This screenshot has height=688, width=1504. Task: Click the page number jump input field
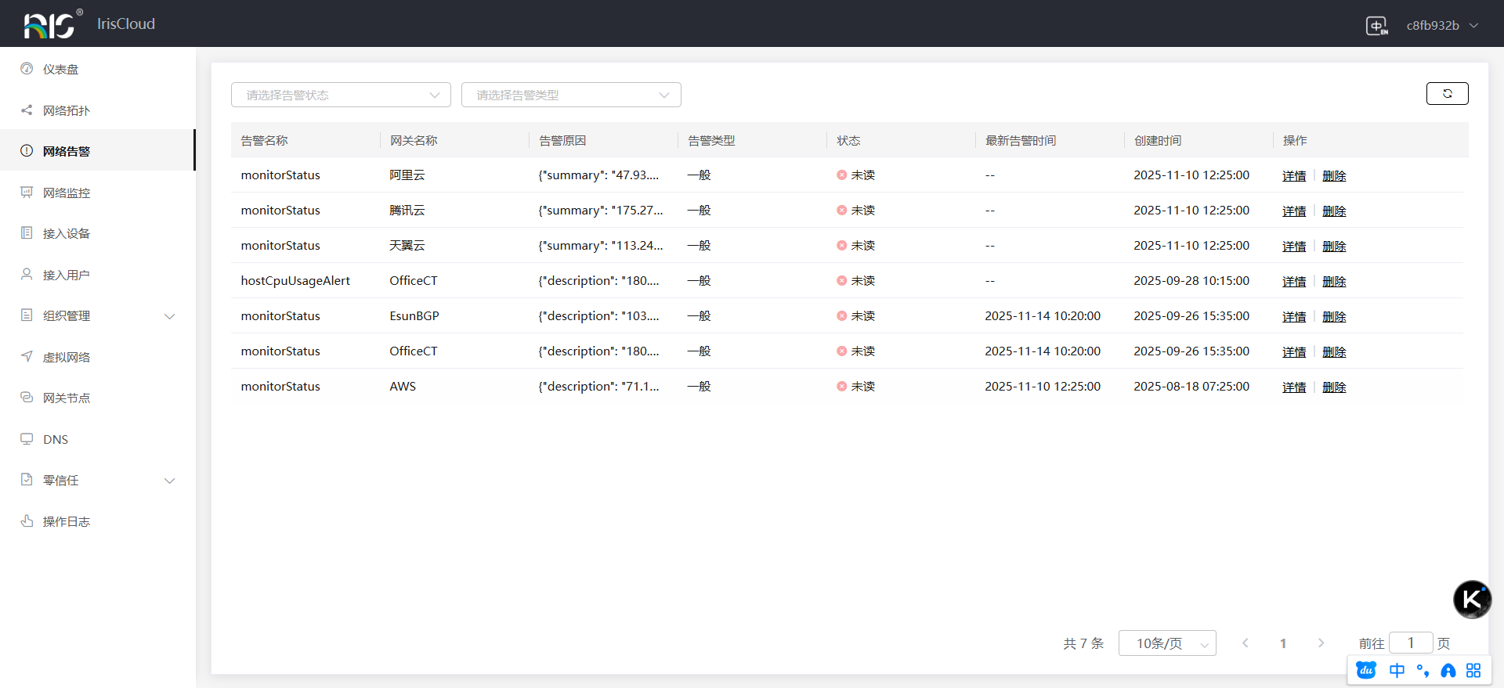[1410, 643]
